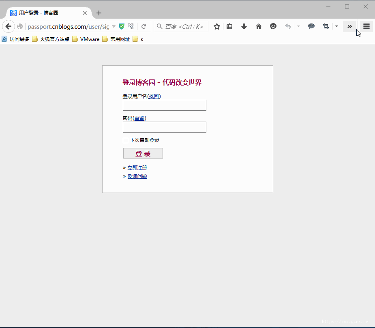The image size is (375, 328).
Task: Open the 反馈问题 link
Action: coord(137,176)
